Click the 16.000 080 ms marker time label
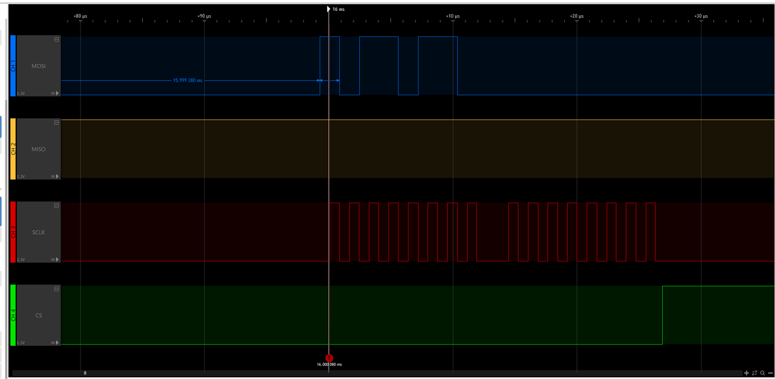 tap(329, 364)
